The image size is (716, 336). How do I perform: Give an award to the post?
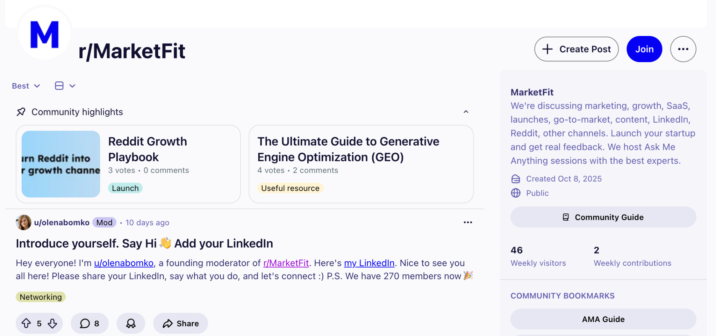131,323
